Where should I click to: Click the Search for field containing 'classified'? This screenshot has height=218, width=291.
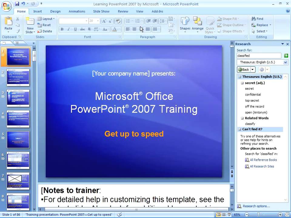coord(259,56)
